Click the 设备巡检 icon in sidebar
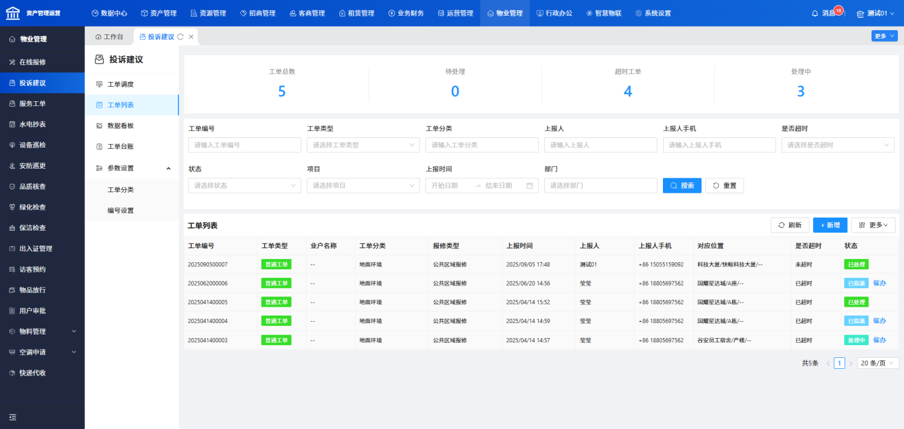This screenshot has height=429, width=904. point(13,145)
